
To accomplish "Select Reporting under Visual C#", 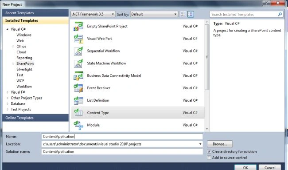I will click(24, 58).
